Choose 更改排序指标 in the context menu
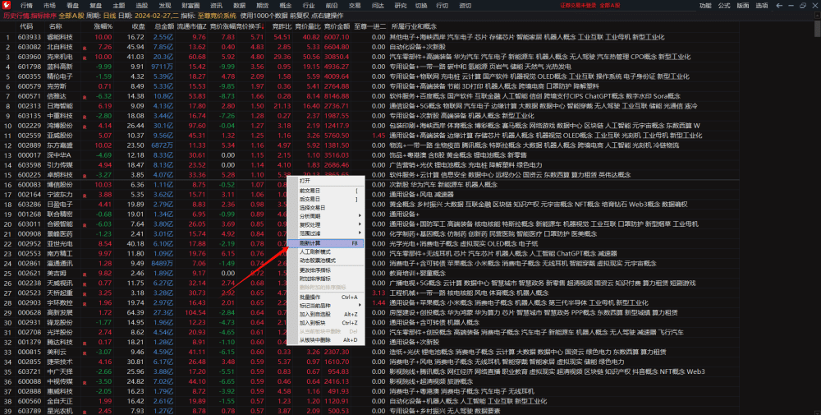This screenshot has width=821, height=415. 326,270
